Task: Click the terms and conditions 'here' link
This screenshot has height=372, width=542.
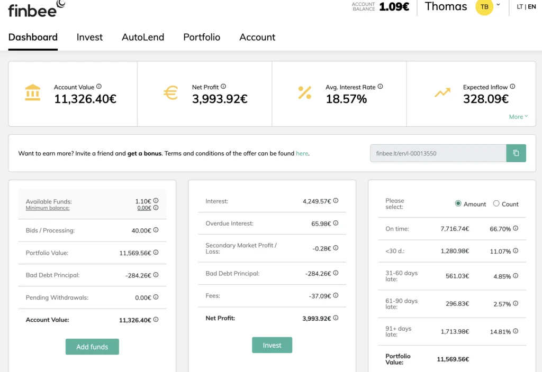Action: pos(302,153)
